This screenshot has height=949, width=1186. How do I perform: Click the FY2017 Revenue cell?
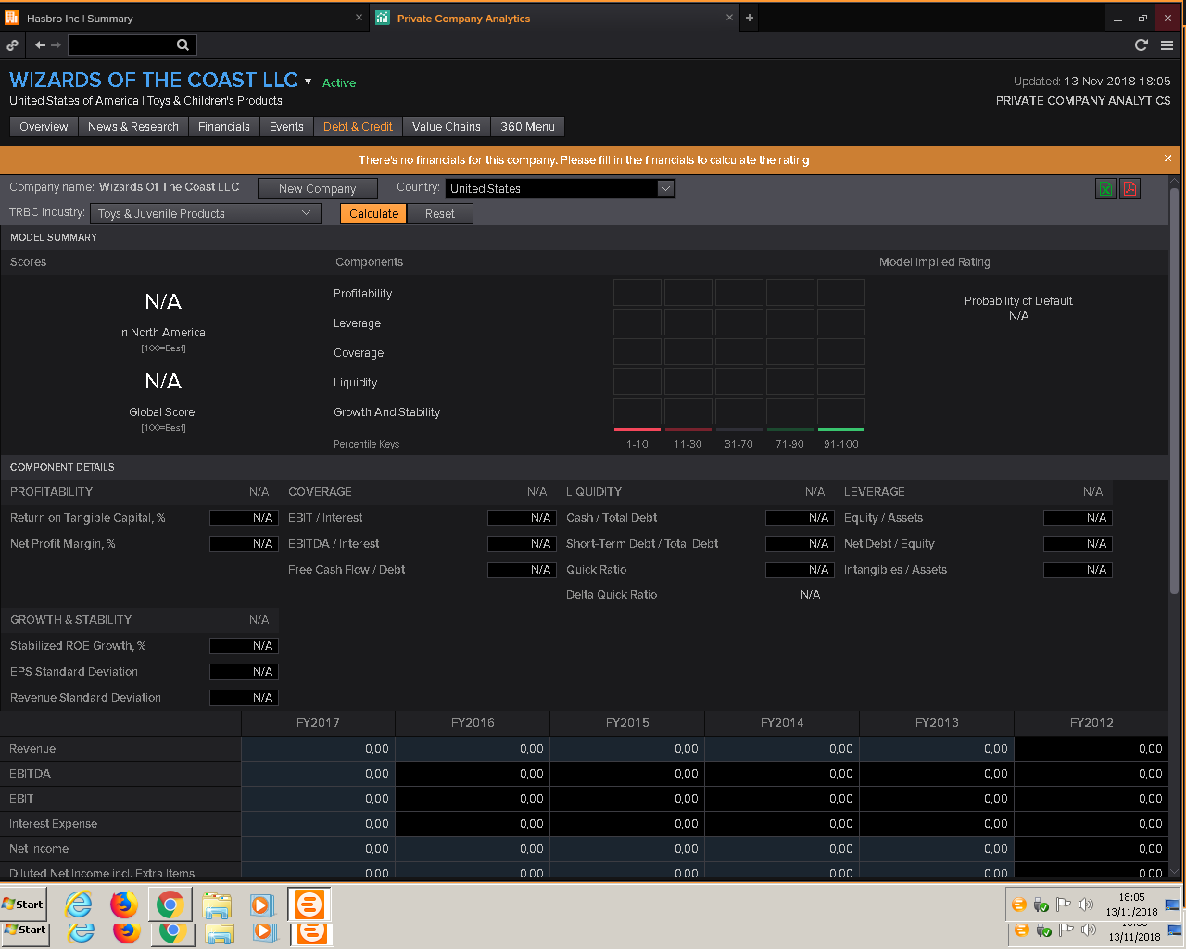tap(318, 749)
